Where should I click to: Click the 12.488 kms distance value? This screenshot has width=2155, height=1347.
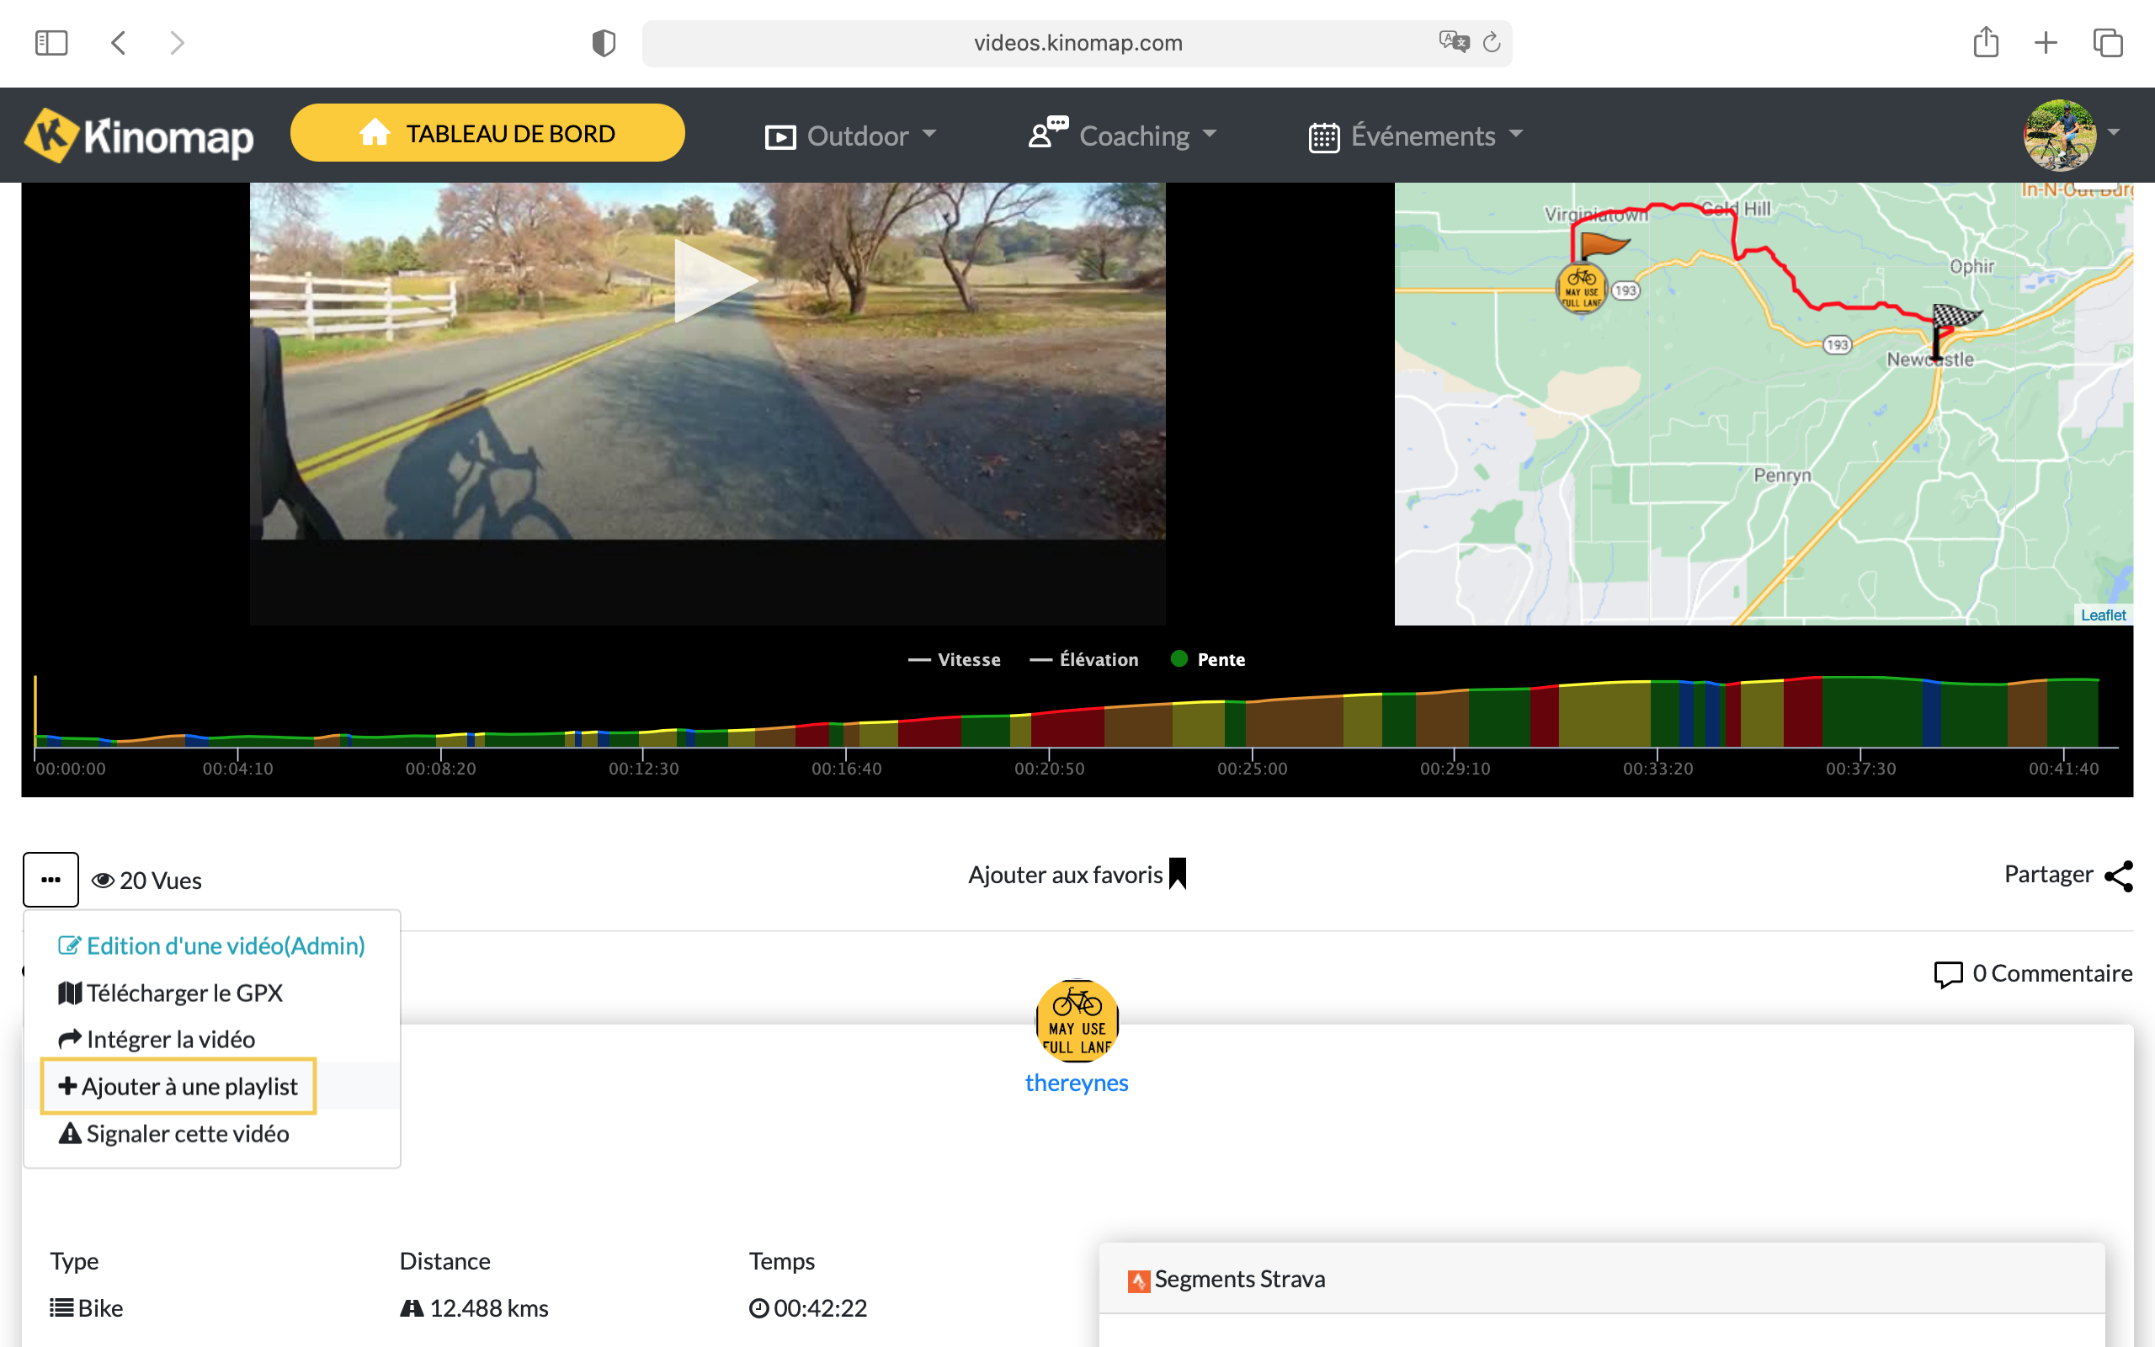click(475, 1307)
